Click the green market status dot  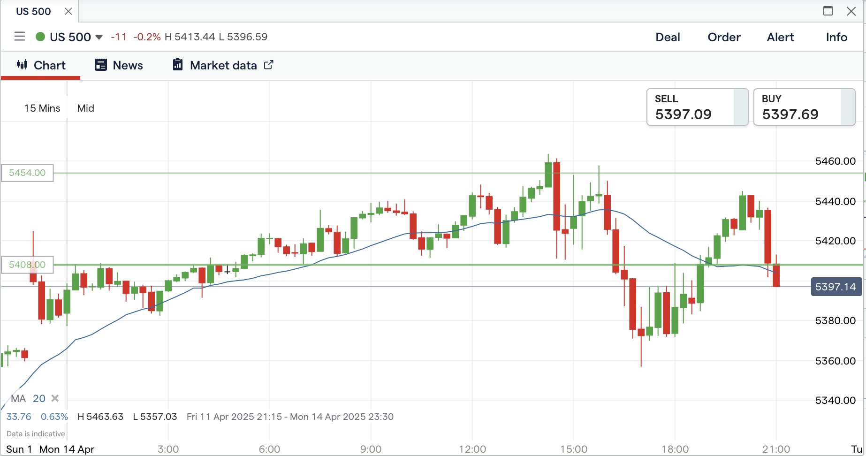pyautogui.click(x=40, y=37)
